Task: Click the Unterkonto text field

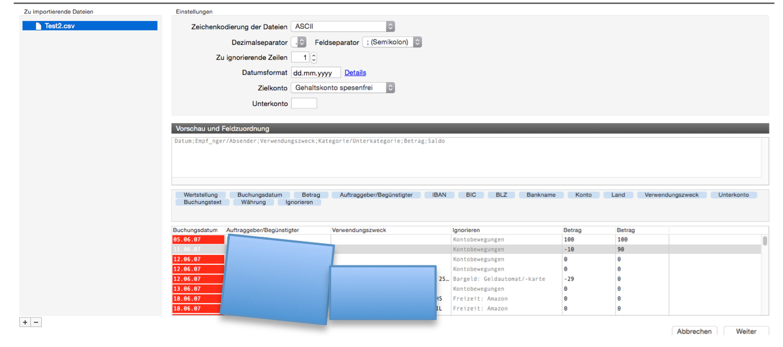Action: (x=304, y=103)
